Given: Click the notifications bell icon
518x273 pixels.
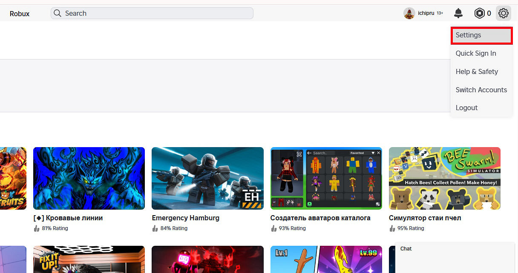Looking at the screenshot, I should pos(458,13).
